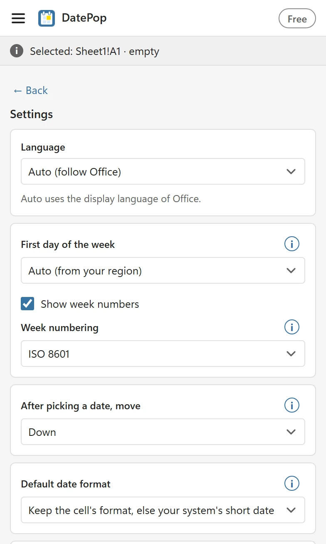Click the DatePop calendar logo
This screenshot has width=326, height=544.
coord(47,18)
